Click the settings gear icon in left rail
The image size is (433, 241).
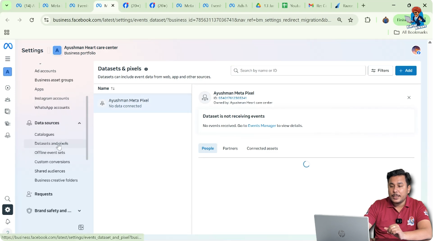point(8,210)
